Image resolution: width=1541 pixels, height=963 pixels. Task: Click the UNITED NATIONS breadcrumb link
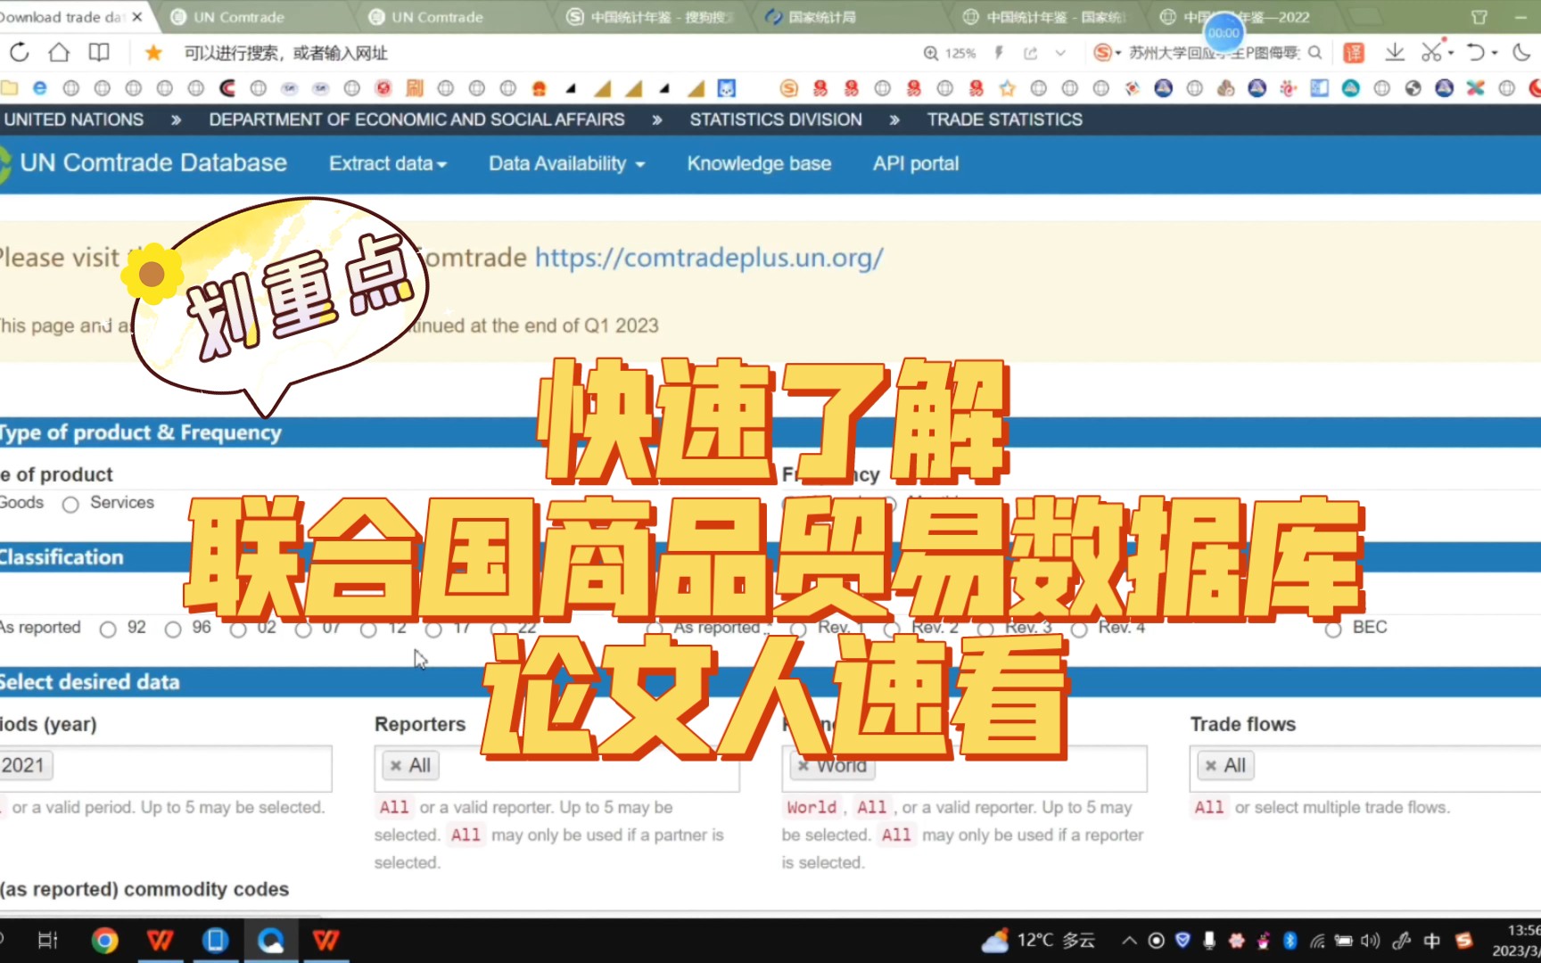click(73, 119)
